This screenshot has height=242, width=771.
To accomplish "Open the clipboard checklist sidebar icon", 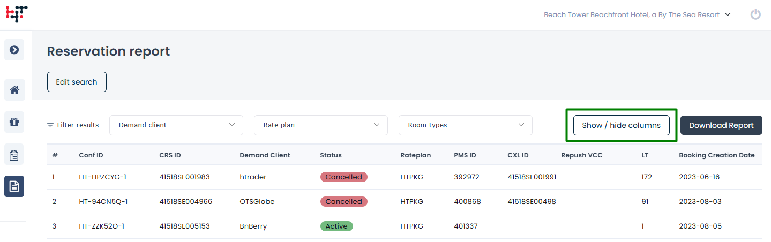I will click(14, 155).
